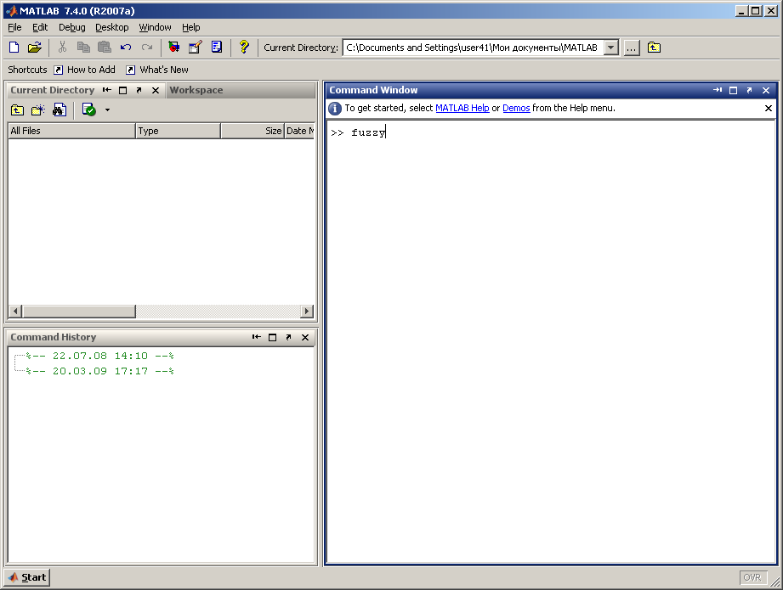
Task: Open the MATLAB Start button menu
Action: coord(27,577)
